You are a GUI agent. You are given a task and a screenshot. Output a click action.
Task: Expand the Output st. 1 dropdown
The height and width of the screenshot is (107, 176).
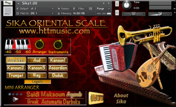tap(53, 8)
